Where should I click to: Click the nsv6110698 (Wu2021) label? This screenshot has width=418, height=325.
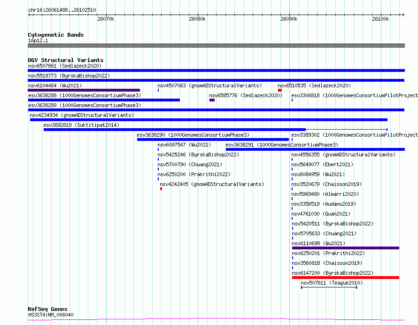pyautogui.click(x=318, y=243)
